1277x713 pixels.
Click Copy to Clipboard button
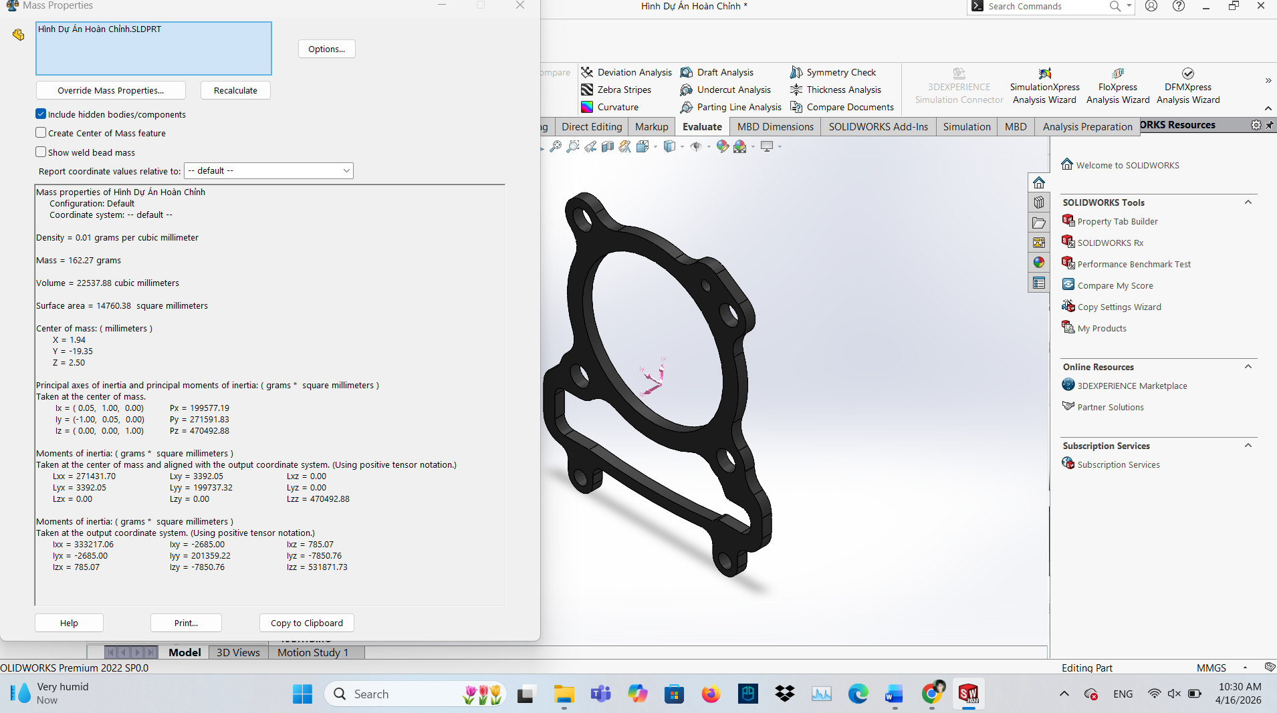[x=307, y=623]
